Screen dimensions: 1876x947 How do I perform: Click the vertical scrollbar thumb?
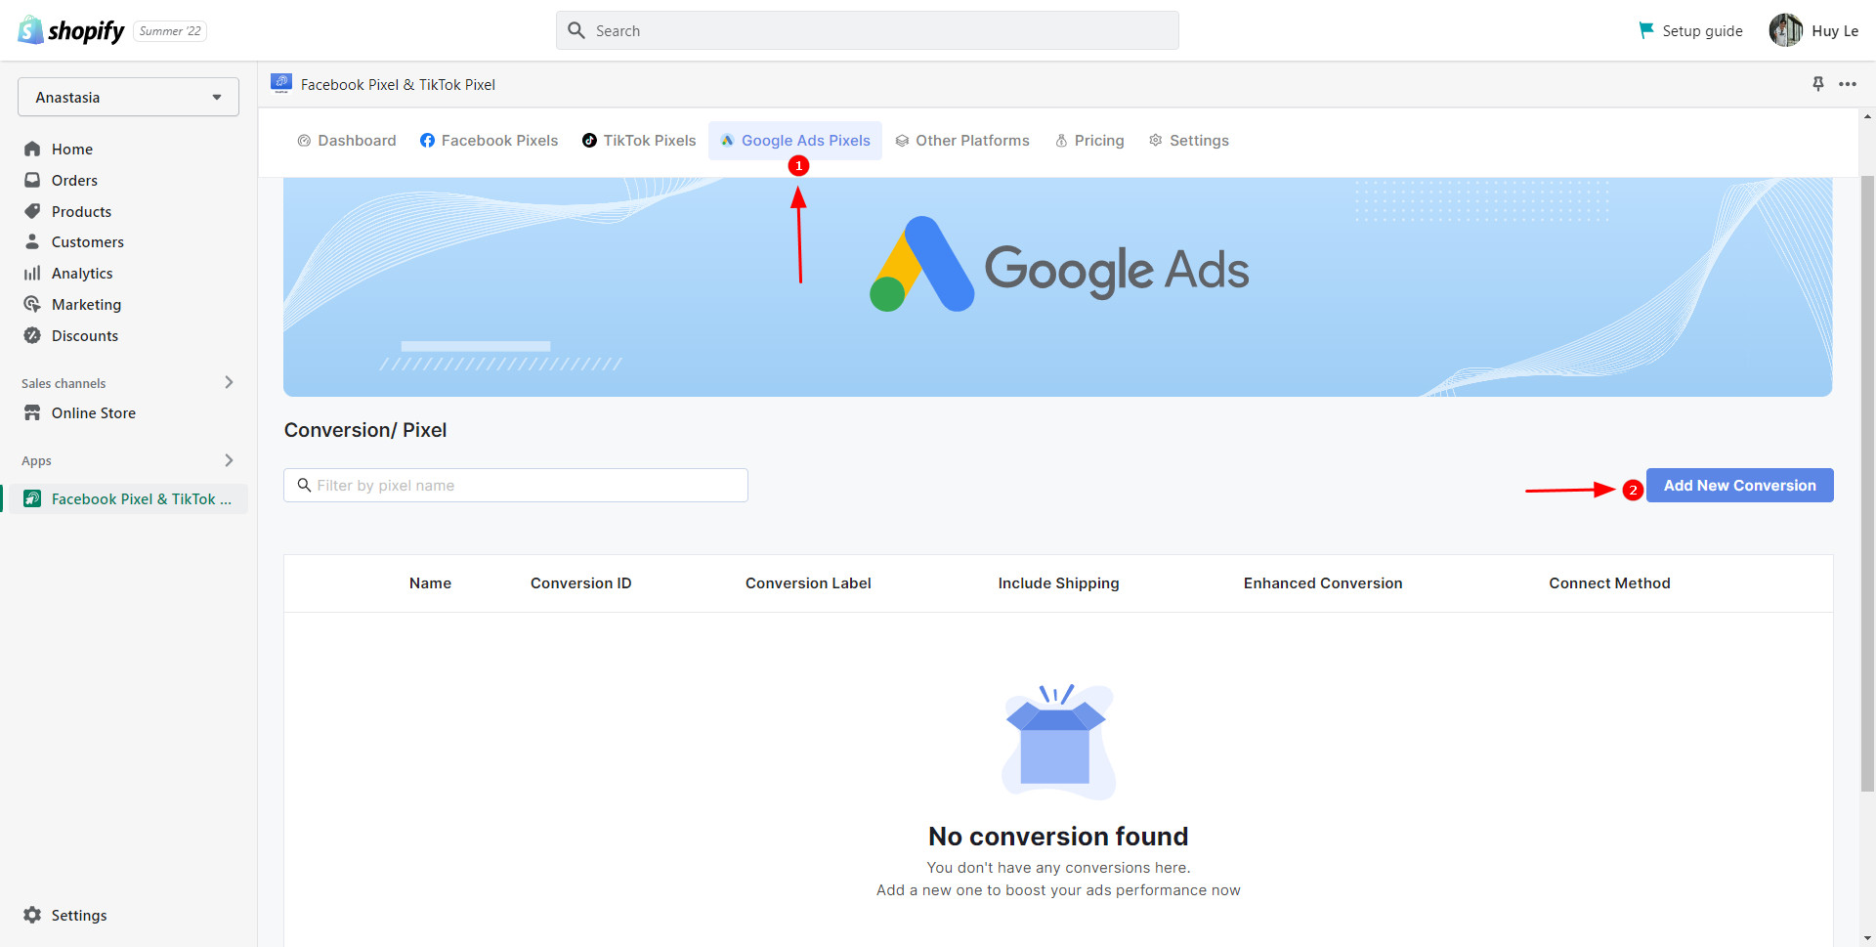1867,483
